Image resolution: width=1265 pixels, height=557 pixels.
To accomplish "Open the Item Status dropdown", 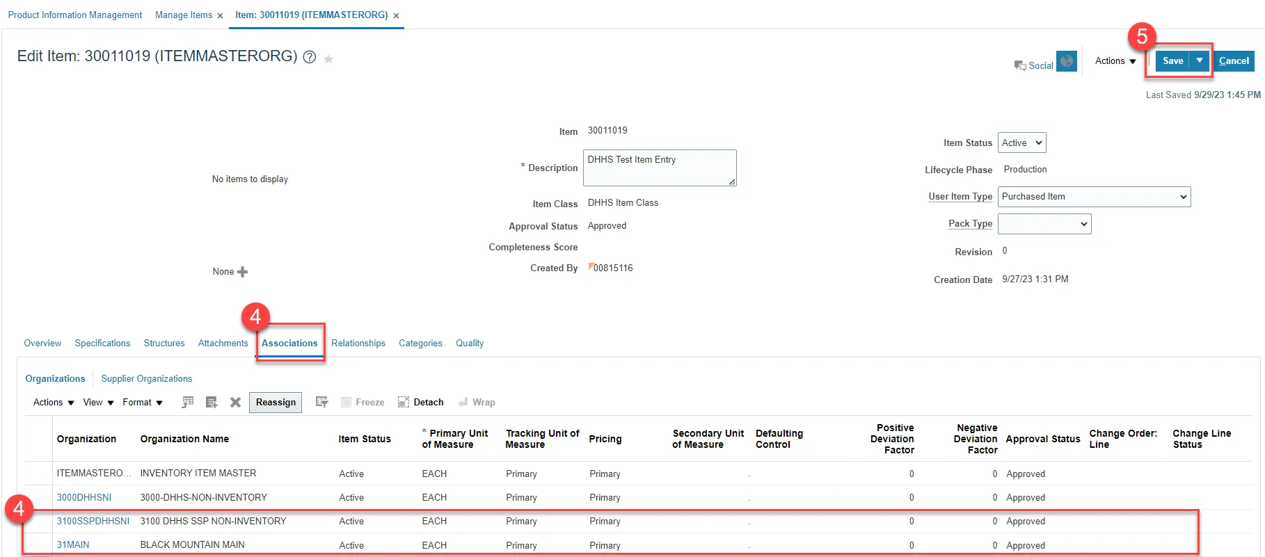I will pos(1021,143).
